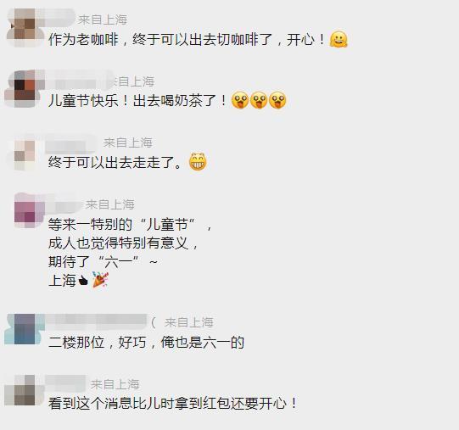Click the pointing hand emoji after 上海

[83, 281]
